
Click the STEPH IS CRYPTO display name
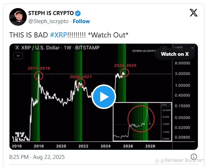(51, 13)
